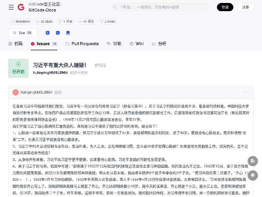Click the commenter's avatar icon
The height and width of the screenshot is (197, 262).
click(x=15, y=92)
